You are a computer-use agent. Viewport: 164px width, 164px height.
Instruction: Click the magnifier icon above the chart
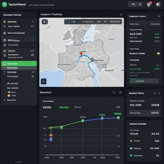point(114,93)
